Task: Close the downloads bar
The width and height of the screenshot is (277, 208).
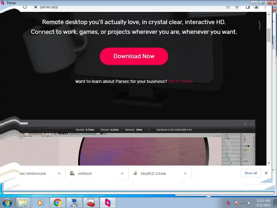Action: point(266,173)
